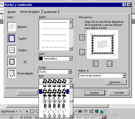Open the line style thickness tool
The width and height of the screenshot is (135, 119).
[x=80, y=111]
